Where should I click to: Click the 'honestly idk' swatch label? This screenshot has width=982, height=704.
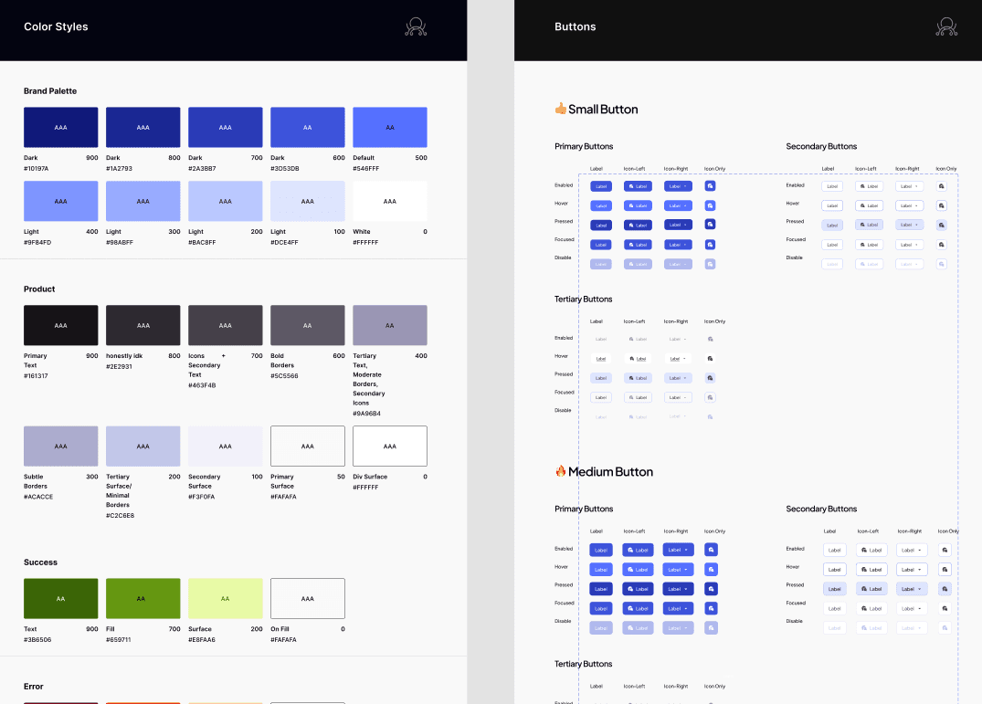pyautogui.click(x=124, y=355)
